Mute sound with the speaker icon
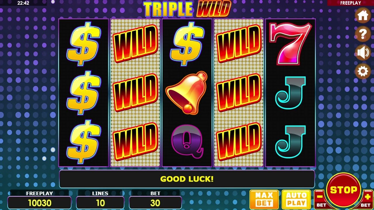Image resolution: width=374 pixels, height=210 pixels. pyautogui.click(x=363, y=53)
